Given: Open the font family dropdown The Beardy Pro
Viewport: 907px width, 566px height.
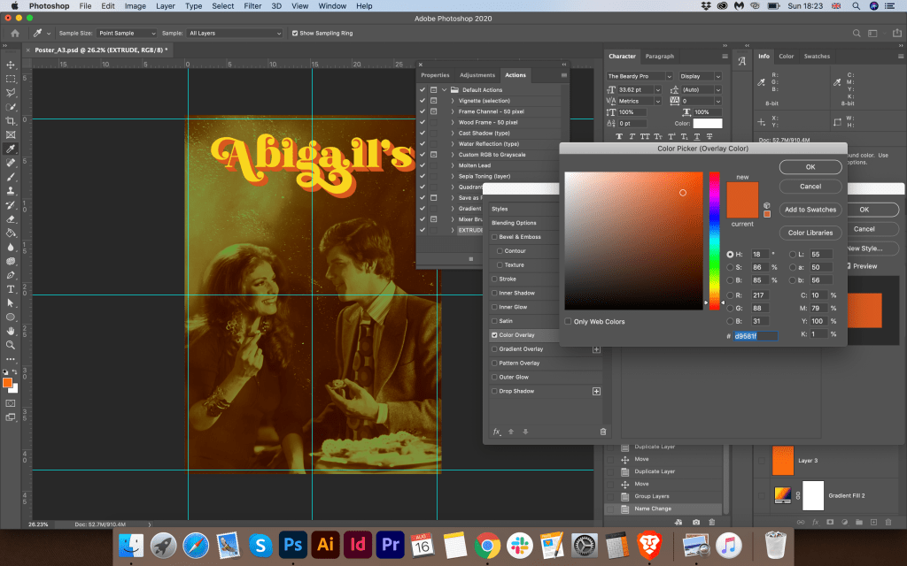Looking at the screenshot, I should (x=640, y=76).
